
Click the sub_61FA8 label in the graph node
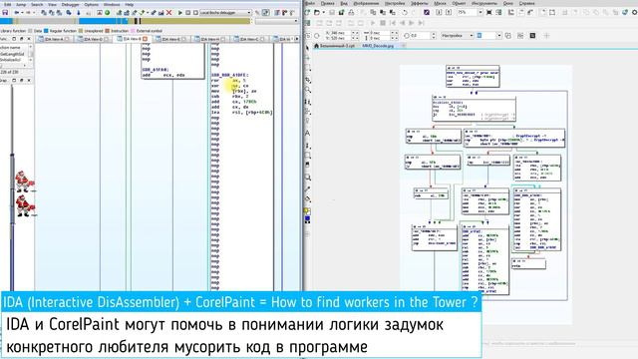click(x=156, y=70)
